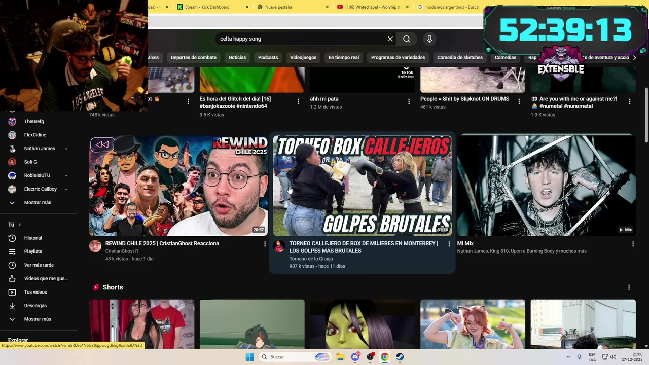649x365 pixels.
Task: Open Nathan James subscription channel
Action: tap(39, 149)
